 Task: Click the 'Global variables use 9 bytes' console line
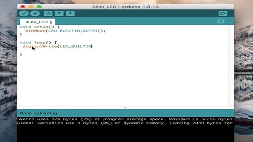coord(125,123)
